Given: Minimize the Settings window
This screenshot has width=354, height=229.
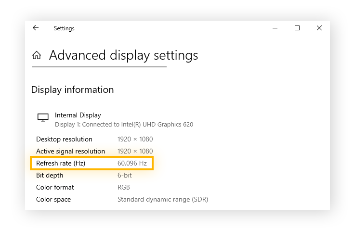Looking at the screenshot, I should [275, 28].
